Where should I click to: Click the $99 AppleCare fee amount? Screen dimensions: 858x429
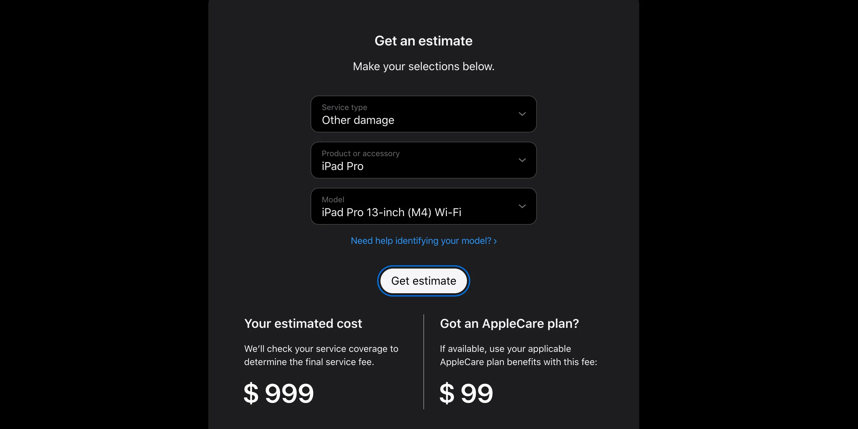466,393
